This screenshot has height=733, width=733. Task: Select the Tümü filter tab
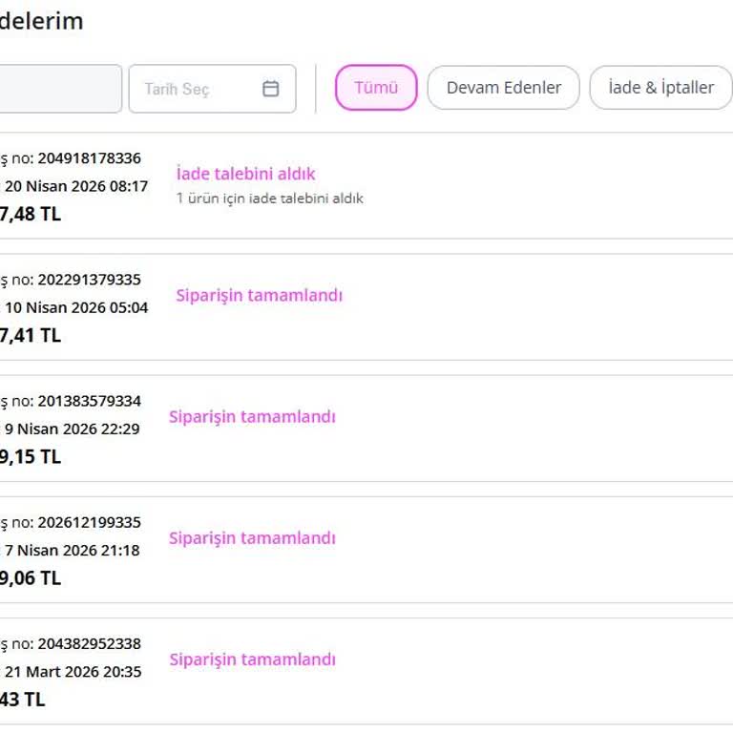click(x=376, y=88)
